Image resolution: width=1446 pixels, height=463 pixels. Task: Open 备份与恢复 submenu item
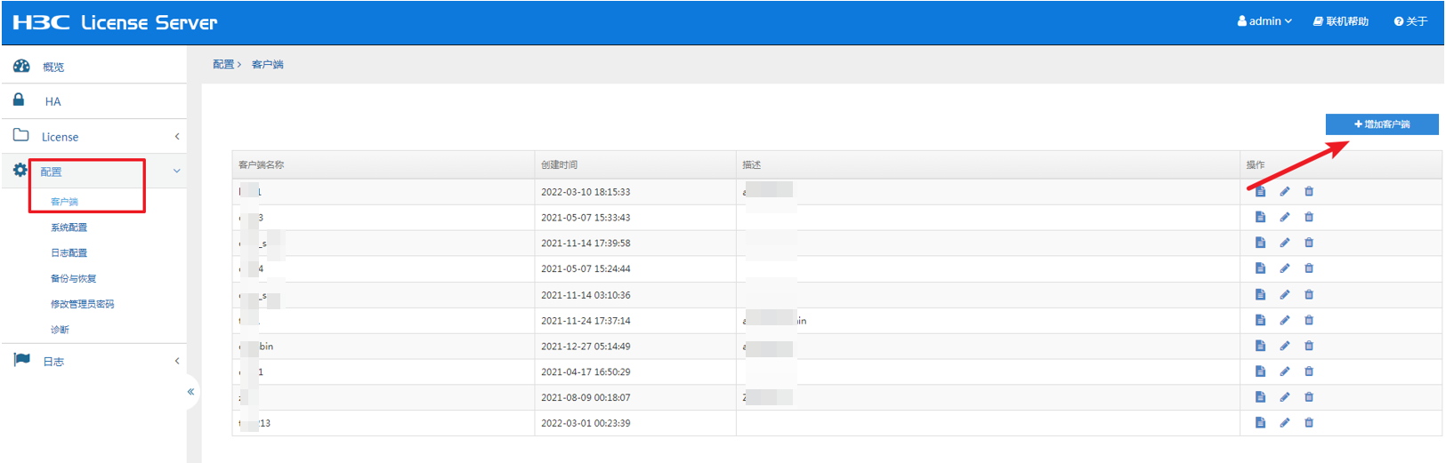(73, 279)
